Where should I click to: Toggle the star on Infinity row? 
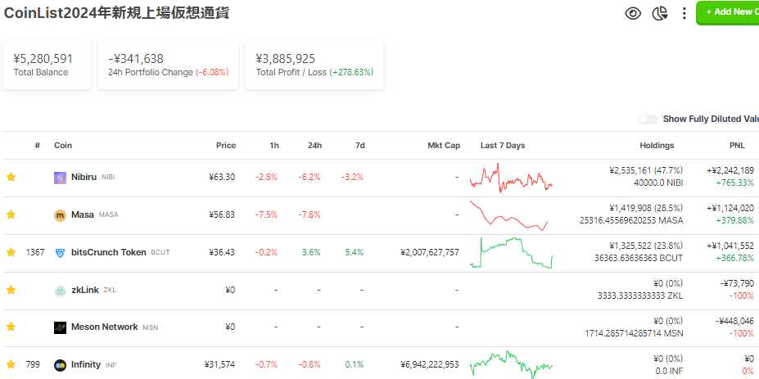(11, 364)
